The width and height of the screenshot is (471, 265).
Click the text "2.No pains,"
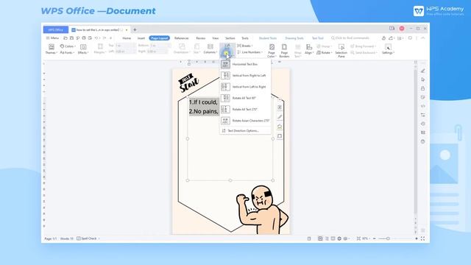(x=204, y=111)
